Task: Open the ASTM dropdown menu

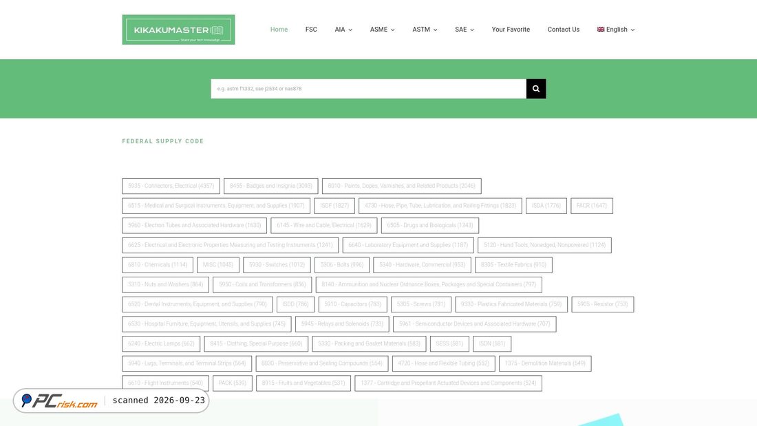Action: pyautogui.click(x=425, y=30)
